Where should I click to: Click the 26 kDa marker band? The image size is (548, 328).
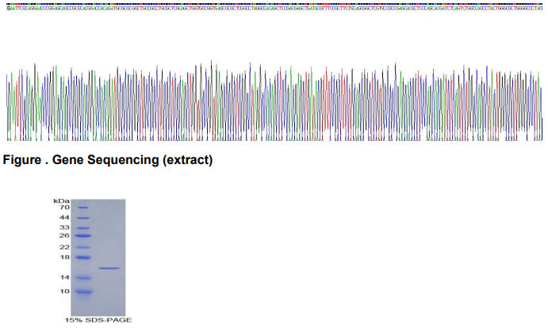(x=83, y=236)
